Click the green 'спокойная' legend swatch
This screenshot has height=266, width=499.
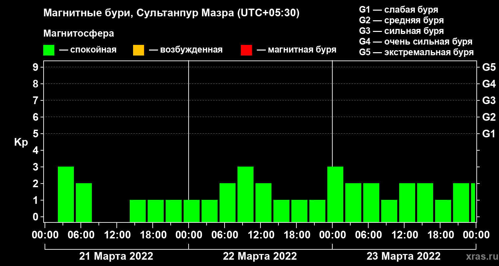(x=49, y=50)
